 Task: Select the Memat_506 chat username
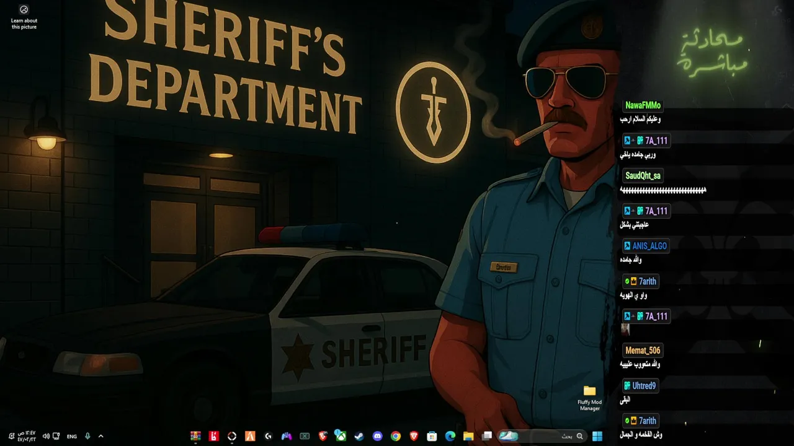coord(643,351)
